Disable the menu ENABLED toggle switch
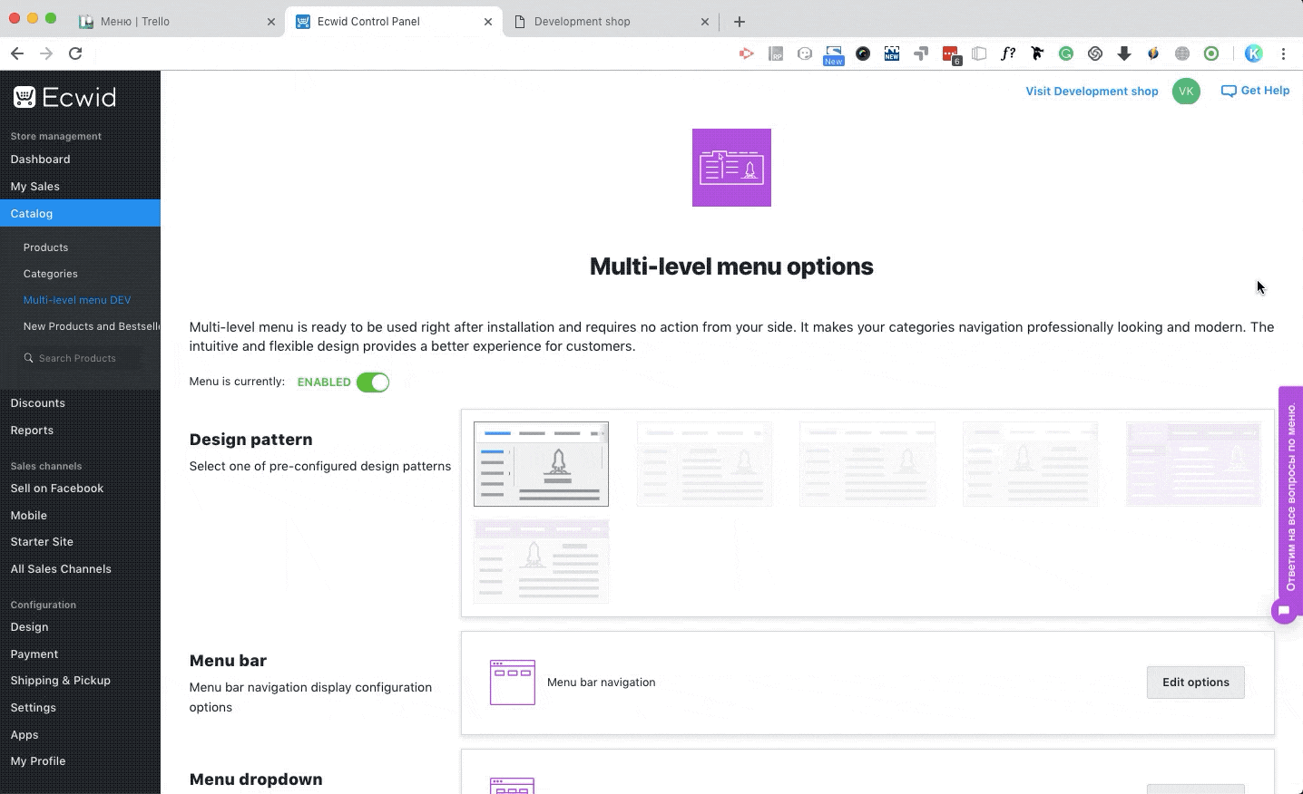Viewport: 1303px width, 794px height. 373,382
